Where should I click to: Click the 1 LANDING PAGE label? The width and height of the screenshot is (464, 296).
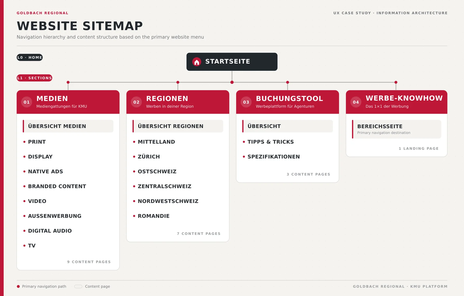point(419,149)
